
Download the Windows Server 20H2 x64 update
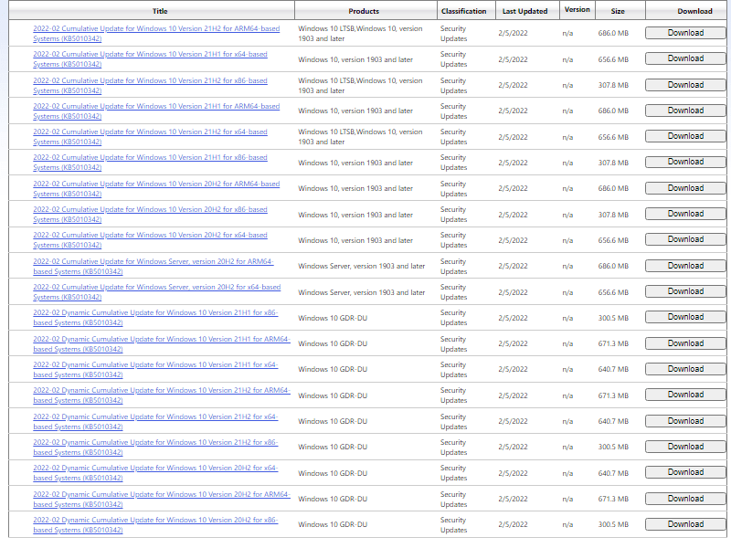[685, 291]
